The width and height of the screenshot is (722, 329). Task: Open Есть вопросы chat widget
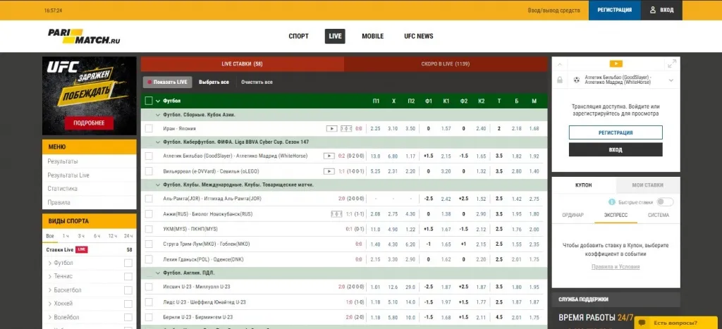675,323
